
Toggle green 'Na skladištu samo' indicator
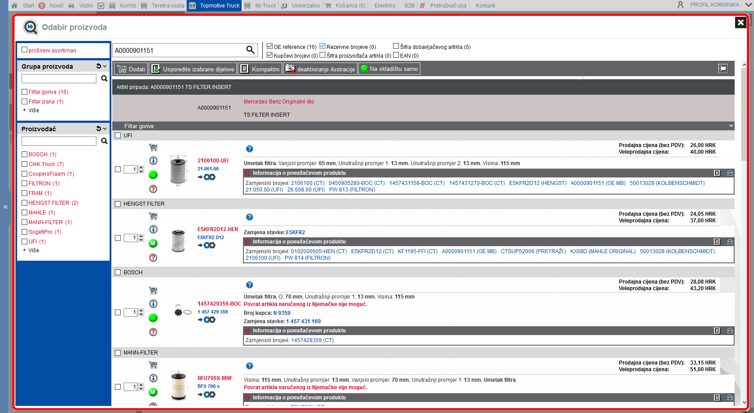(x=364, y=68)
